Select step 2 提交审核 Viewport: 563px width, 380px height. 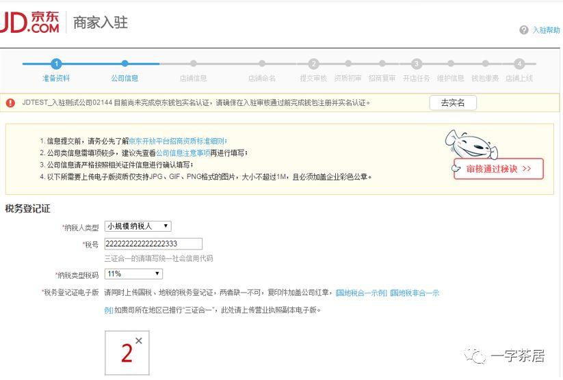point(313,70)
